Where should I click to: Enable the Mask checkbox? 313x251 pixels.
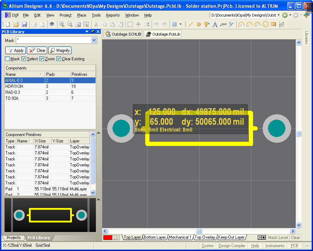(7, 59)
